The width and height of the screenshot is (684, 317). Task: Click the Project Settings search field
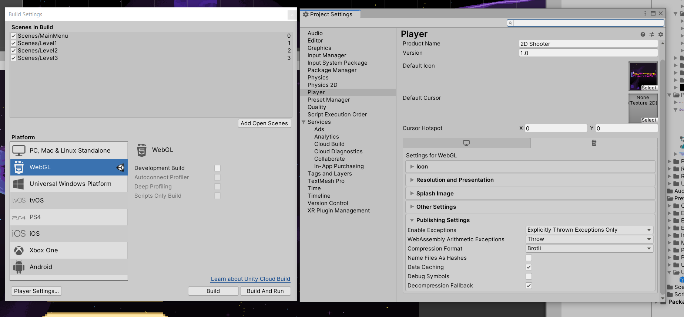[586, 23]
